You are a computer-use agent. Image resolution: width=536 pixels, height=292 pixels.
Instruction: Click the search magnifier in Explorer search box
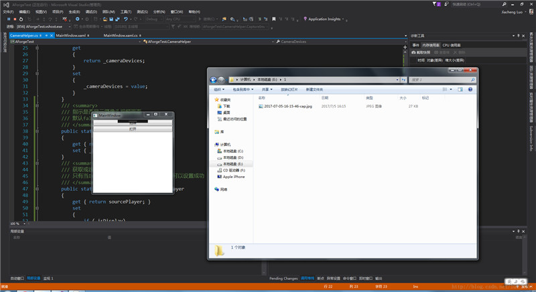click(x=473, y=80)
